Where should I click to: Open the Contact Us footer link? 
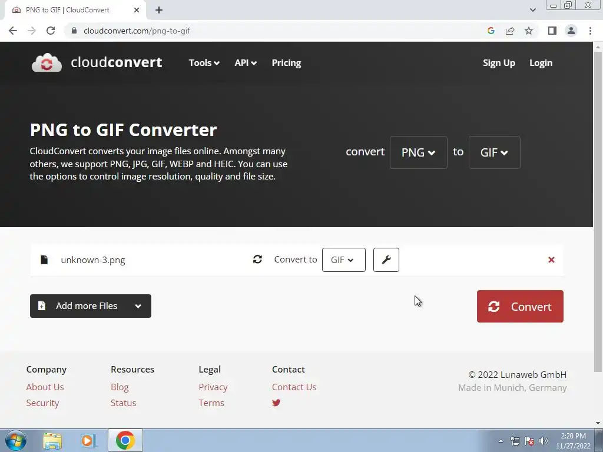[x=294, y=387]
